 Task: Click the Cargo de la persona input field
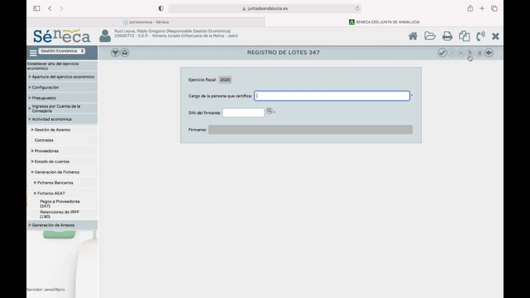pyautogui.click(x=332, y=96)
